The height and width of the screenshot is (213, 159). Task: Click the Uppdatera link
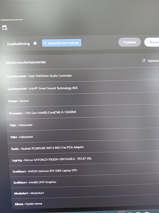(153, 61)
